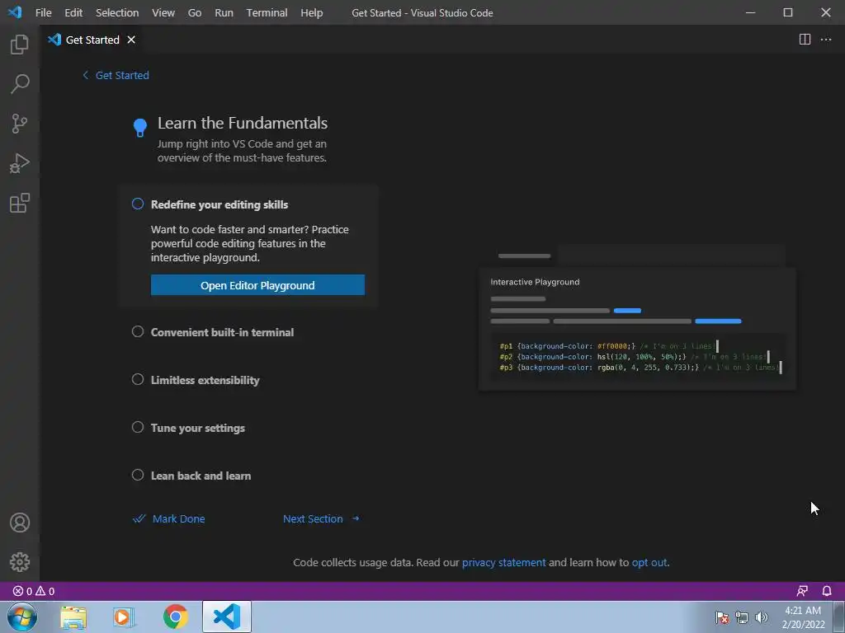This screenshot has width=845, height=633.
Task: Click the volume speaker tray icon
Action: tap(761, 617)
